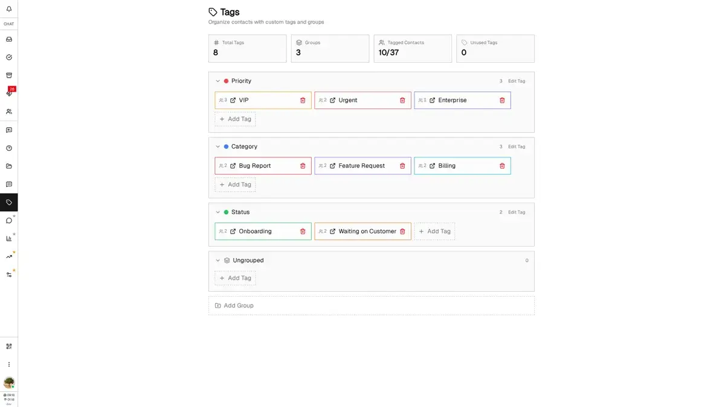
Task: Click Edit Tag for the Priority group
Action: [517, 81]
